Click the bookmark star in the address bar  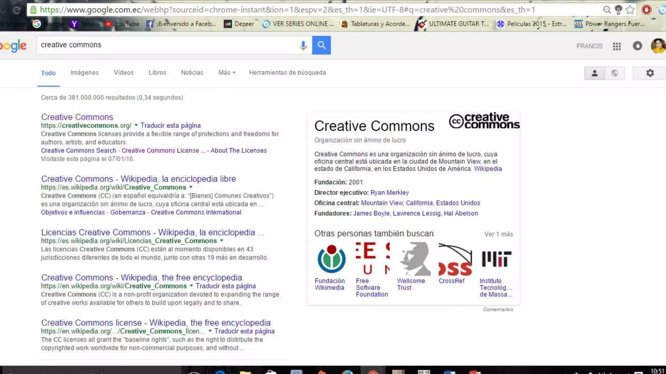point(630,10)
